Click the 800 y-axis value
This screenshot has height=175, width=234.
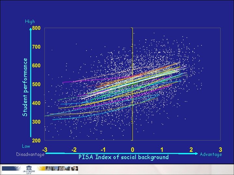click(x=36, y=28)
